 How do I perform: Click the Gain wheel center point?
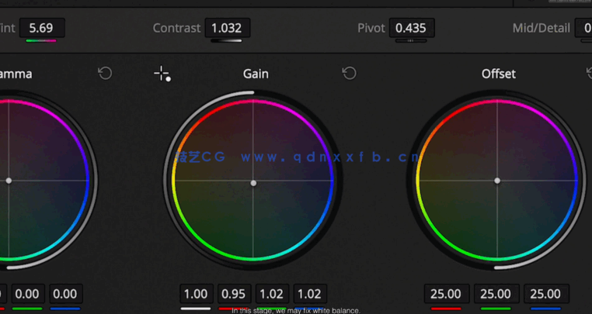(x=253, y=183)
